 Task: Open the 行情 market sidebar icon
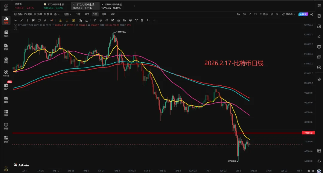coord(6,20)
